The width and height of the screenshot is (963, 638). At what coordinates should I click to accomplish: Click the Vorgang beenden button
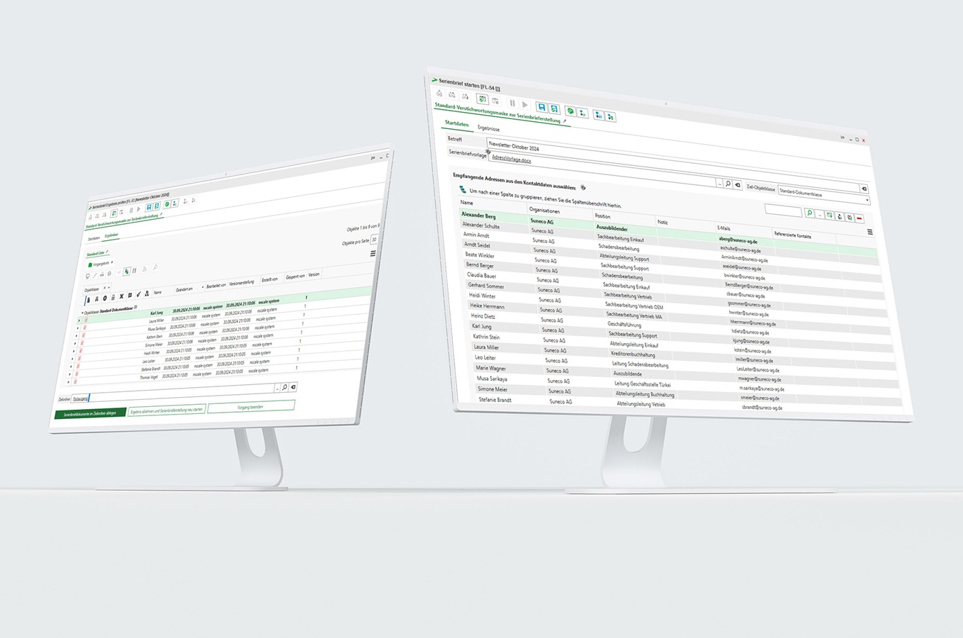251,407
